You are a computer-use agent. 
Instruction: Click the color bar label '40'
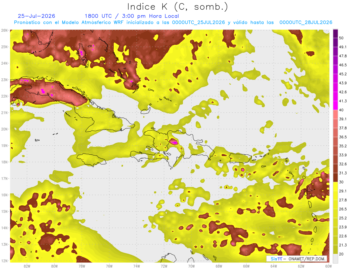tap(342, 110)
